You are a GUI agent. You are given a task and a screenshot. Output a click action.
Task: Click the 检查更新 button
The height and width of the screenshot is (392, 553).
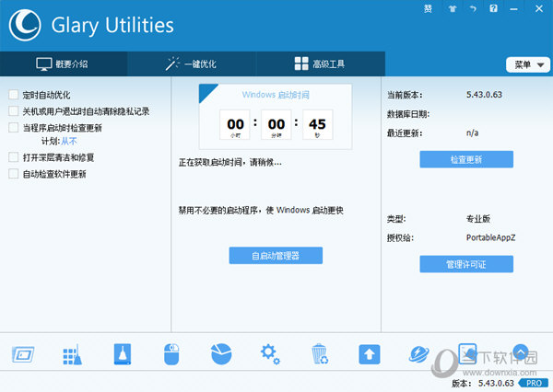tap(466, 159)
